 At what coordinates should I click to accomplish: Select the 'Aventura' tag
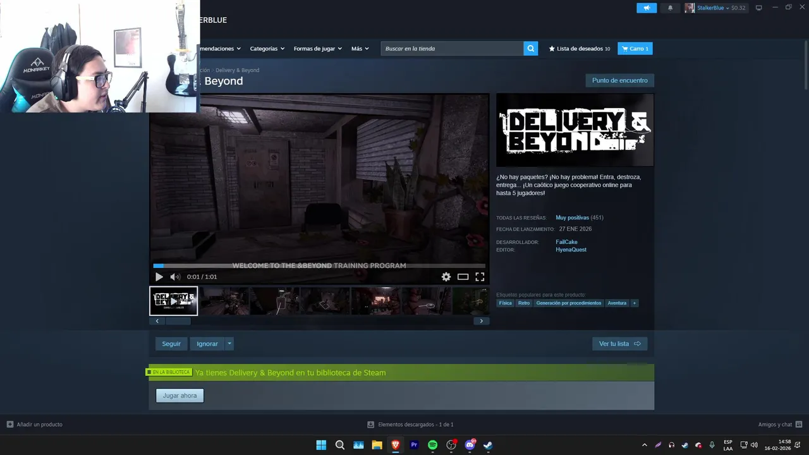coord(617,303)
